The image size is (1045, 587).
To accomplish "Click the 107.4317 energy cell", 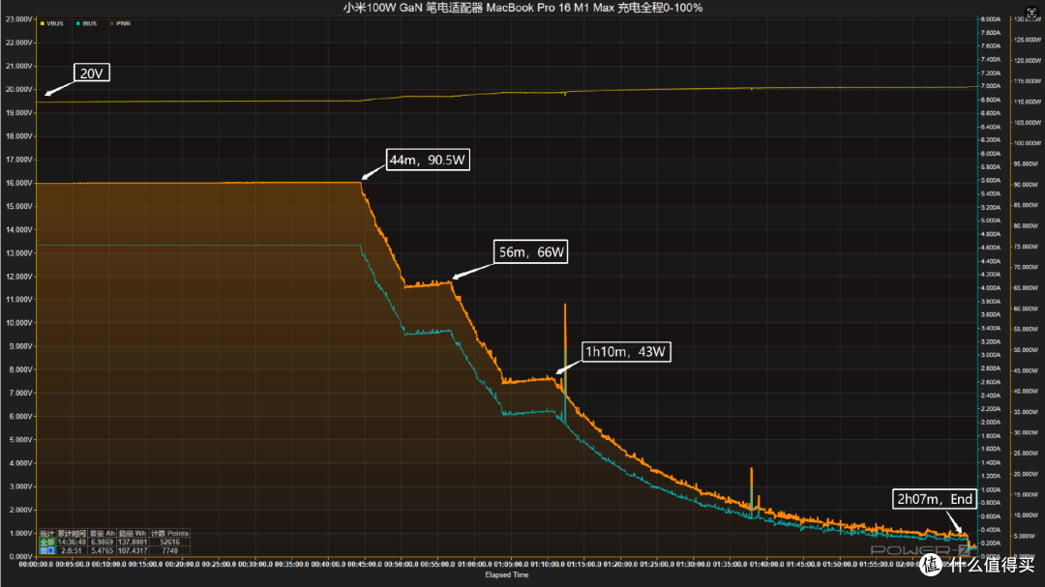I will [133, 550].
